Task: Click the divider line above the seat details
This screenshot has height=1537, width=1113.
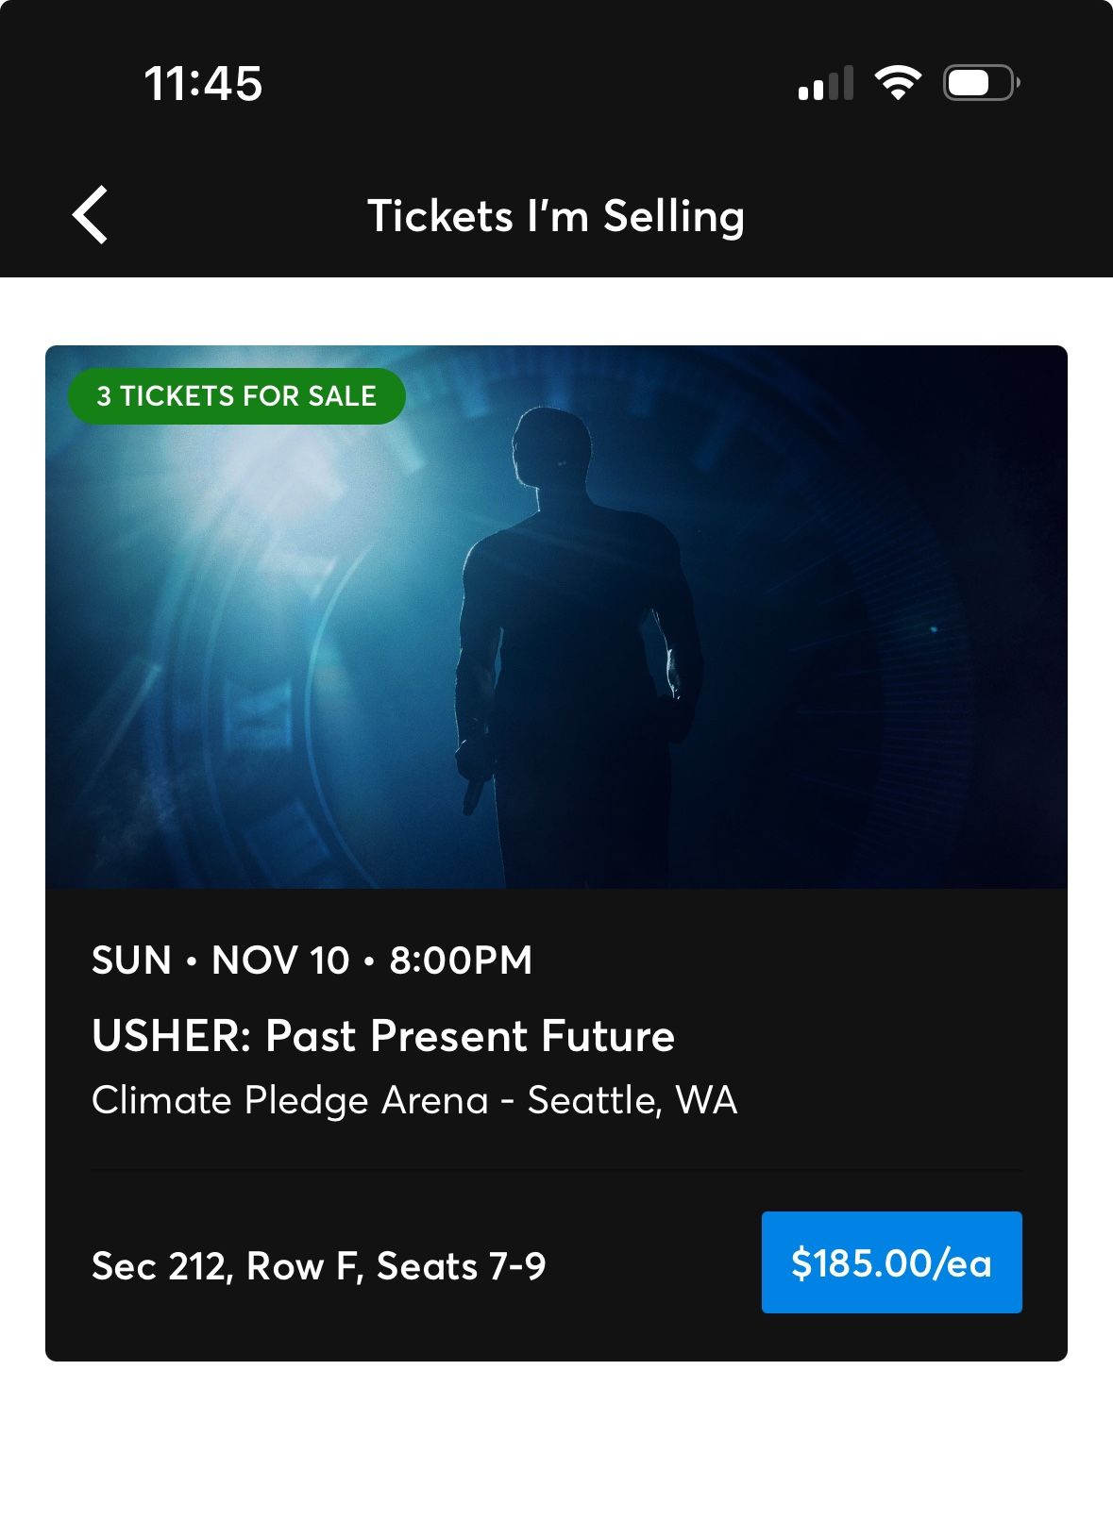Action: [556, 1170]
